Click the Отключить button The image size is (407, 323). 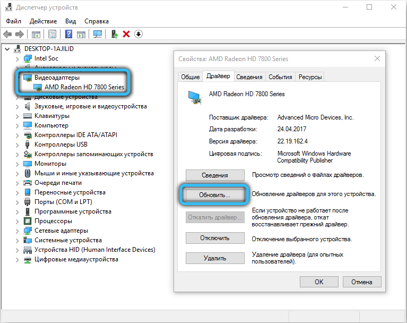[x=215, y=238]
